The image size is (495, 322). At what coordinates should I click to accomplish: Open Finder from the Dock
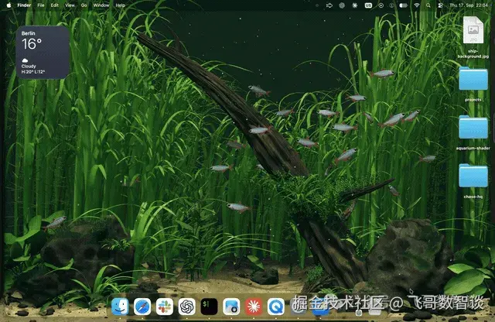pos(120,307)
